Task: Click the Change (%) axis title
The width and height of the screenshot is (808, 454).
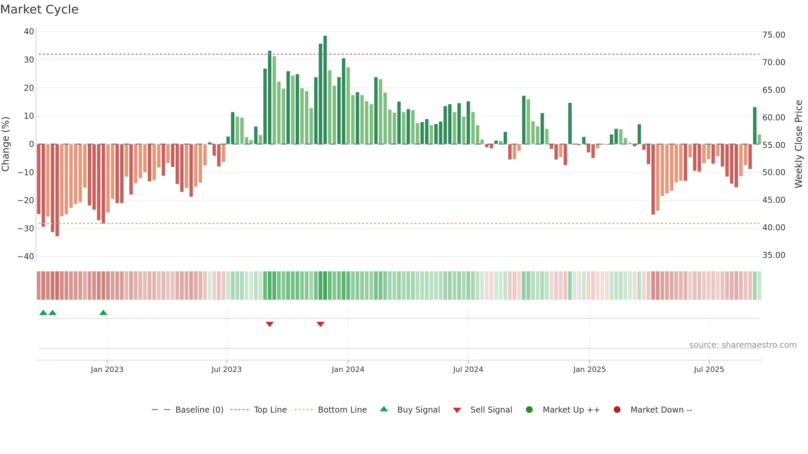Action: (5, 144)
